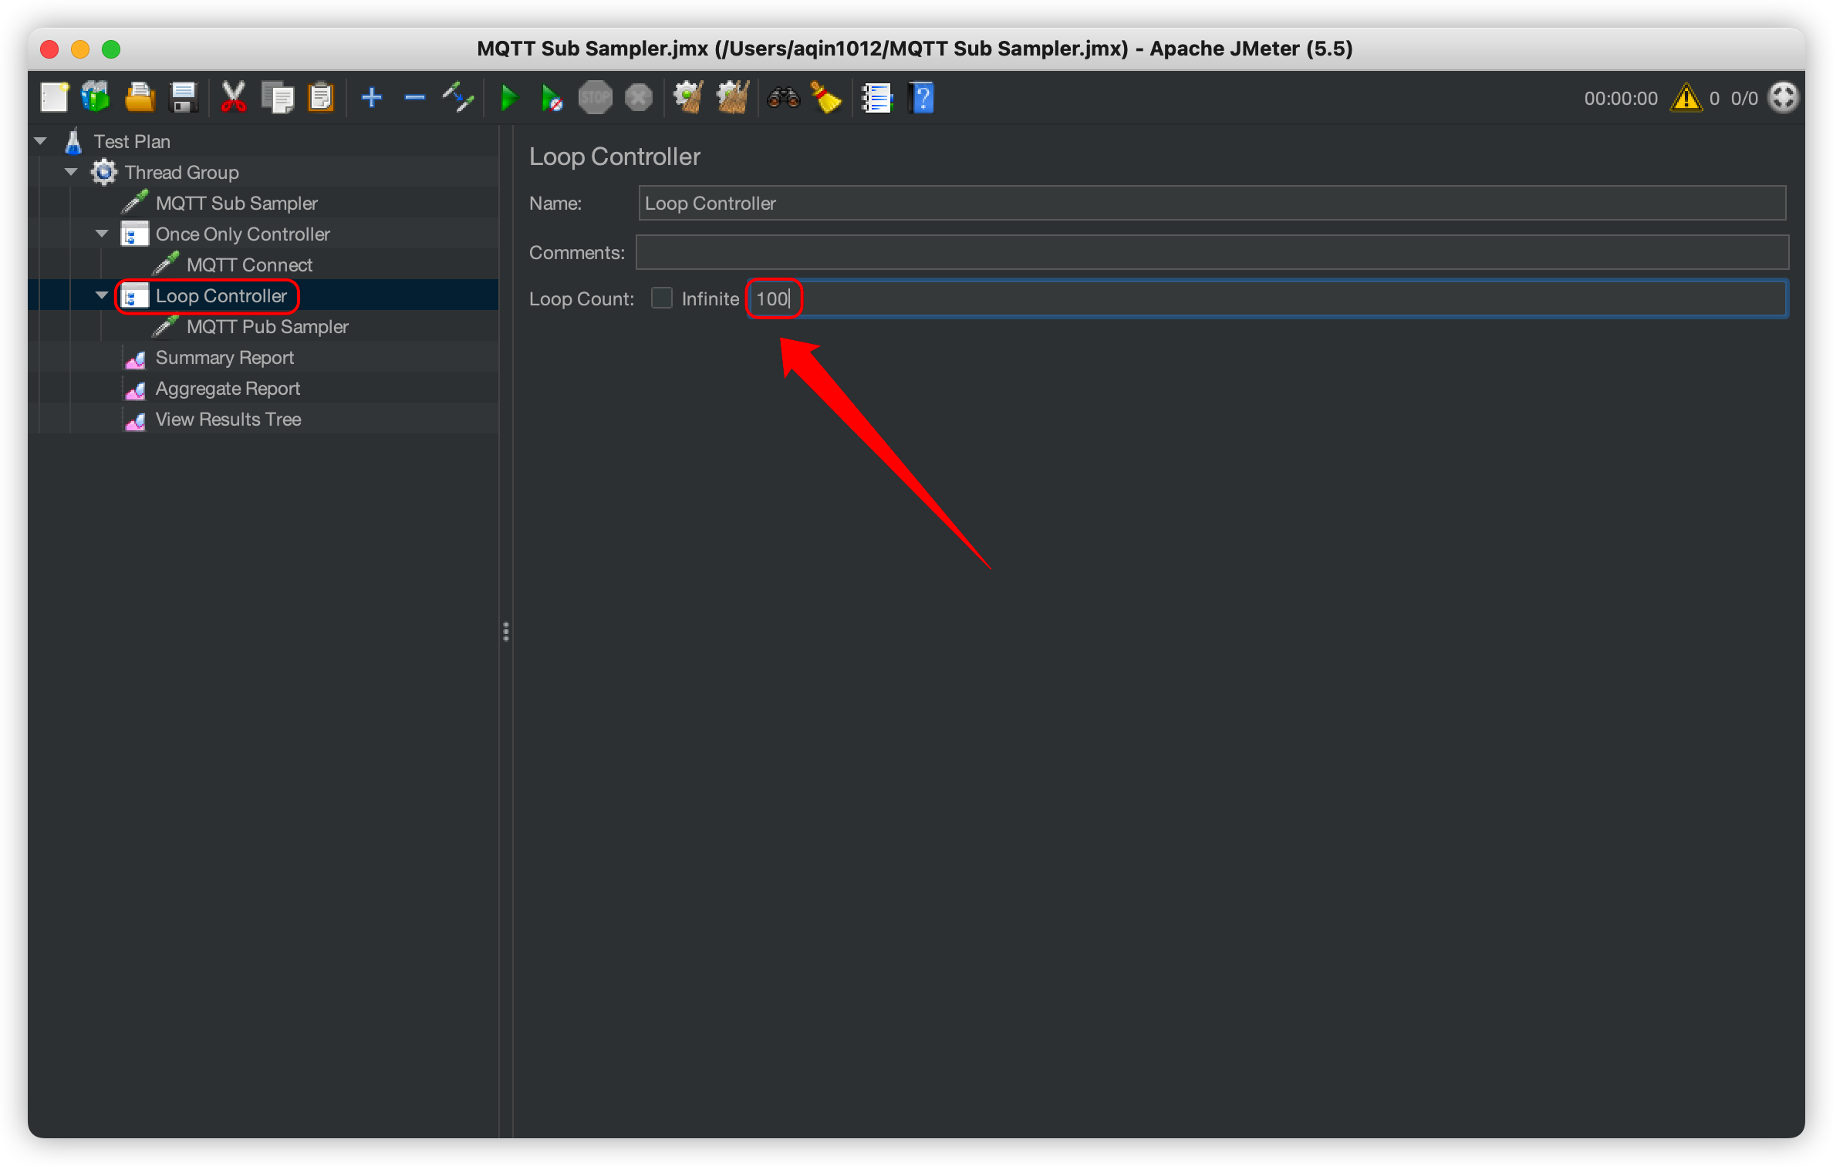Open the Function Helper dialog icon
The width and height of the screenshot is (1833, 1166).
[x=876, y=97]
